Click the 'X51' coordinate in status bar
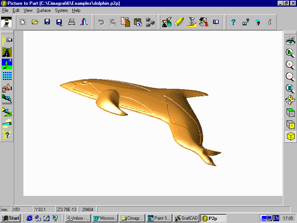This screenshot has height=223, width=297. (22, 210)
